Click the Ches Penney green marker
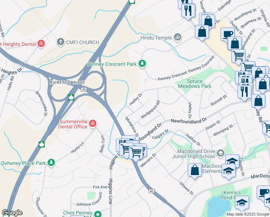Screen dimensions: 270x217 98,214
